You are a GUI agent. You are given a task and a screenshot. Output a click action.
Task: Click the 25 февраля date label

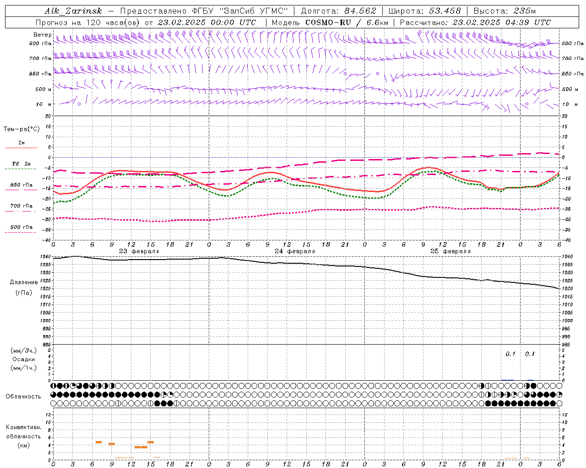450,251
